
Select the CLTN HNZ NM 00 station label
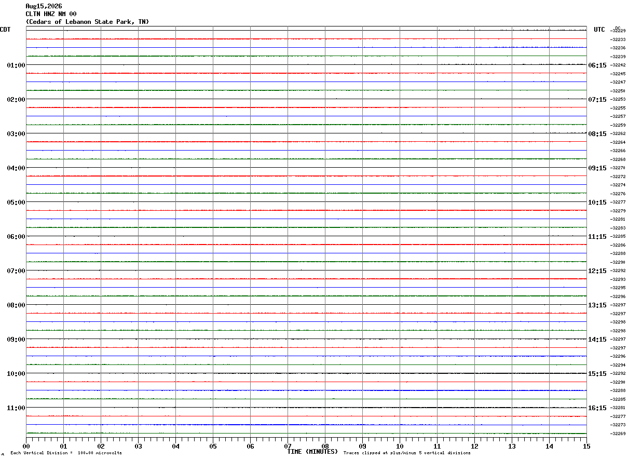51,14
